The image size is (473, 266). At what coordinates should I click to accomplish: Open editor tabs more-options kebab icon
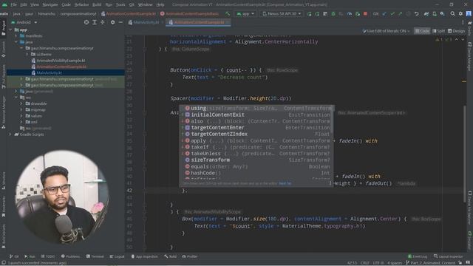coord(463,22)
